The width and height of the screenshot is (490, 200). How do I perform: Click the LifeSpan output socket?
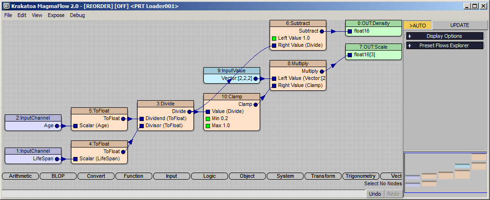pyautogui.click(x=57, y=159)
